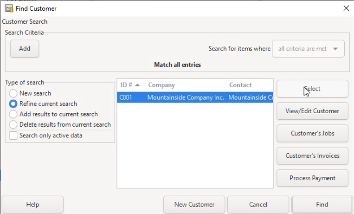This screenshot has width=354, height=214.
Task: Select the Mountainside Company Inc. row
Action: click(x=186, y=97)
